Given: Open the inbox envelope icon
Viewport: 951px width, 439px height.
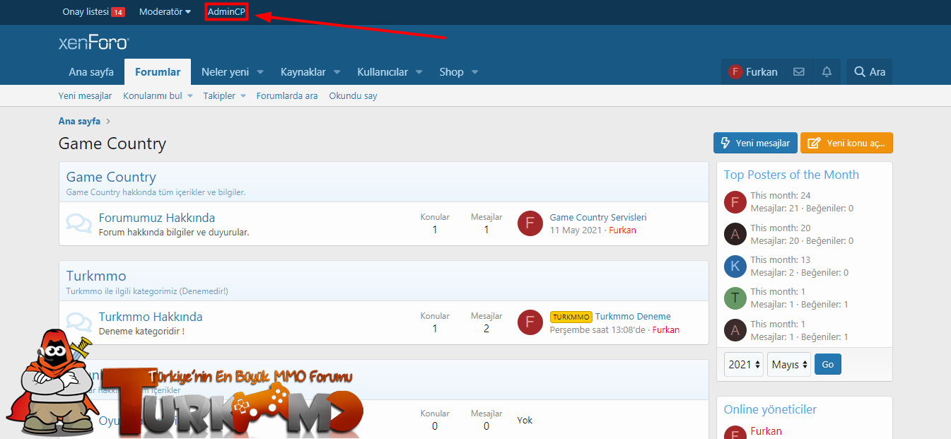Looking at the screenshot, I should tap(798, 72).
